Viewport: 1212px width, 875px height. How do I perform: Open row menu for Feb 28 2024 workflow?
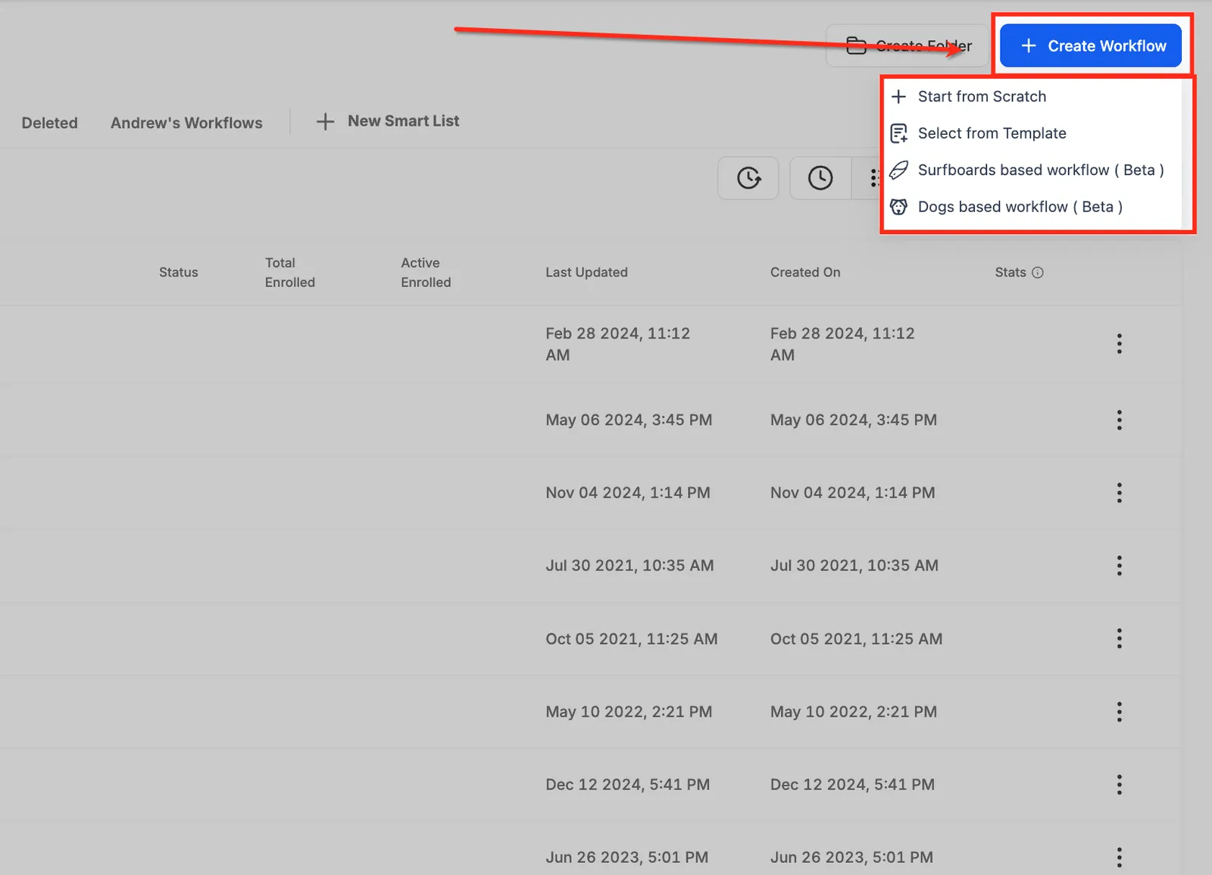point(1119,344)
